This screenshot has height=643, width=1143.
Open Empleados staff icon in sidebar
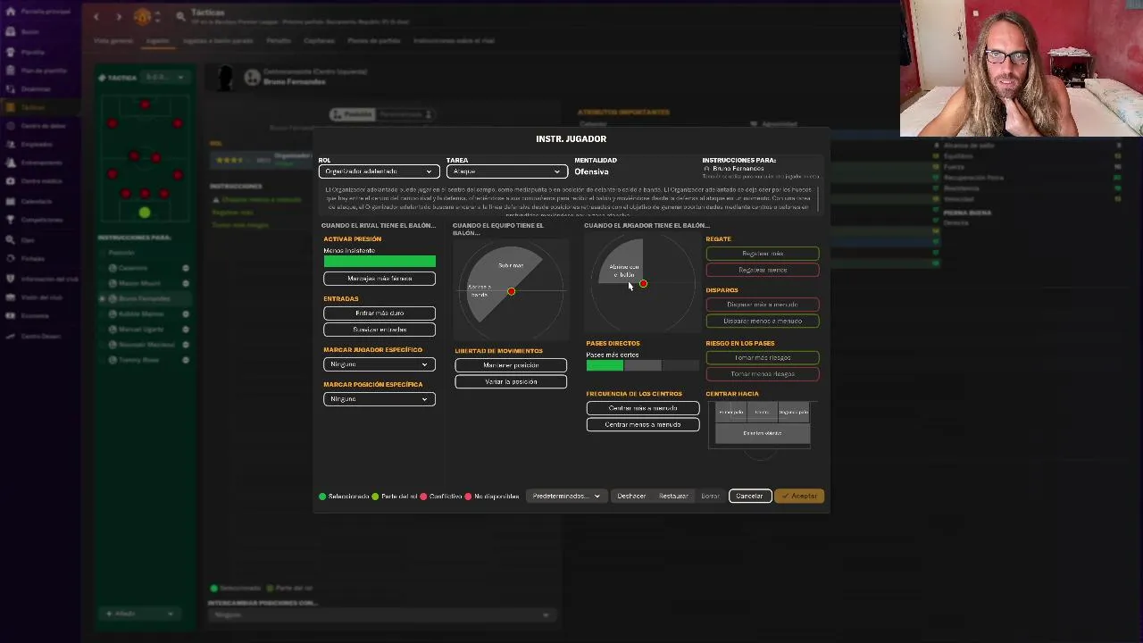[x=10, y=144]
